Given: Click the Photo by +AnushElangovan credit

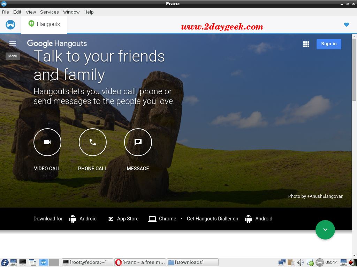Looking at the screenshot, I should coord(316,196).
